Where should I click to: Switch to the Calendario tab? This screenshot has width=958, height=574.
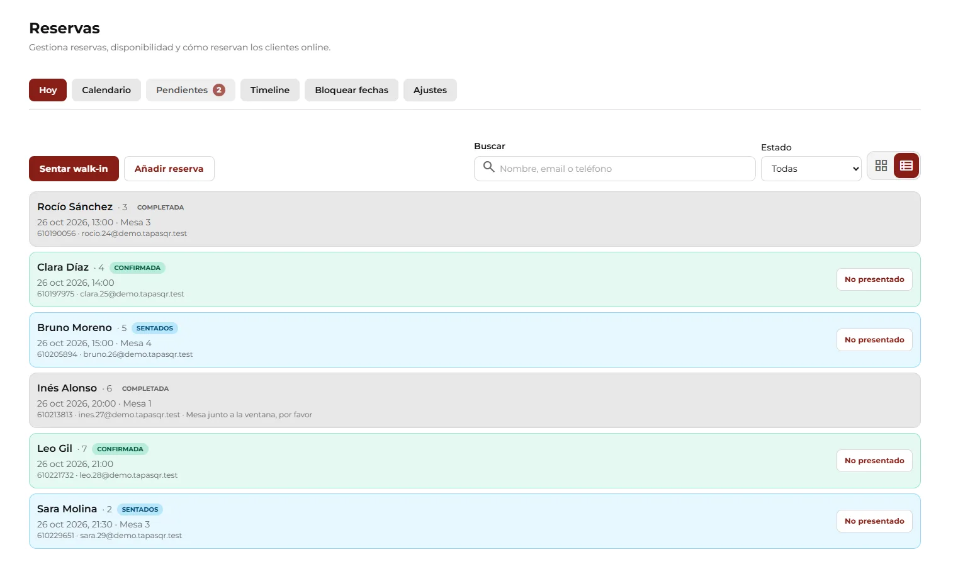point(106,90)
